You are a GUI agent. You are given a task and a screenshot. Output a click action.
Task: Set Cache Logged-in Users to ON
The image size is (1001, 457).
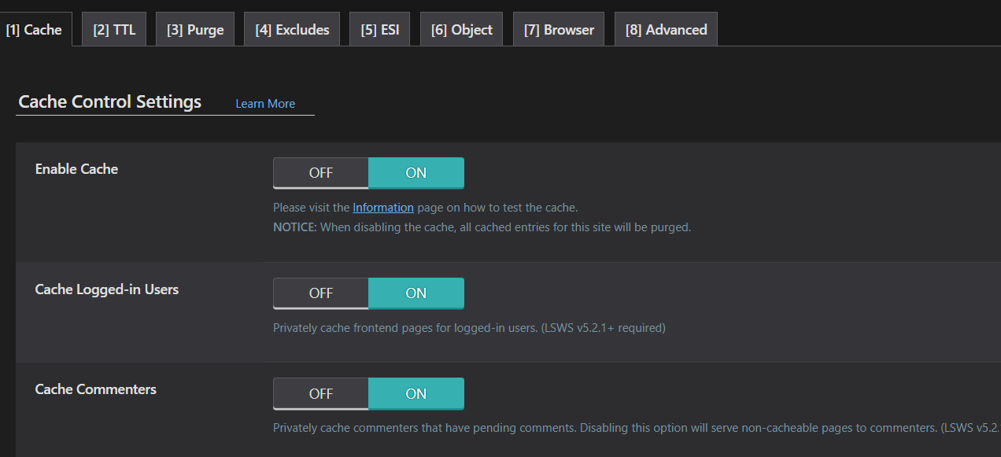pos(416,293)
